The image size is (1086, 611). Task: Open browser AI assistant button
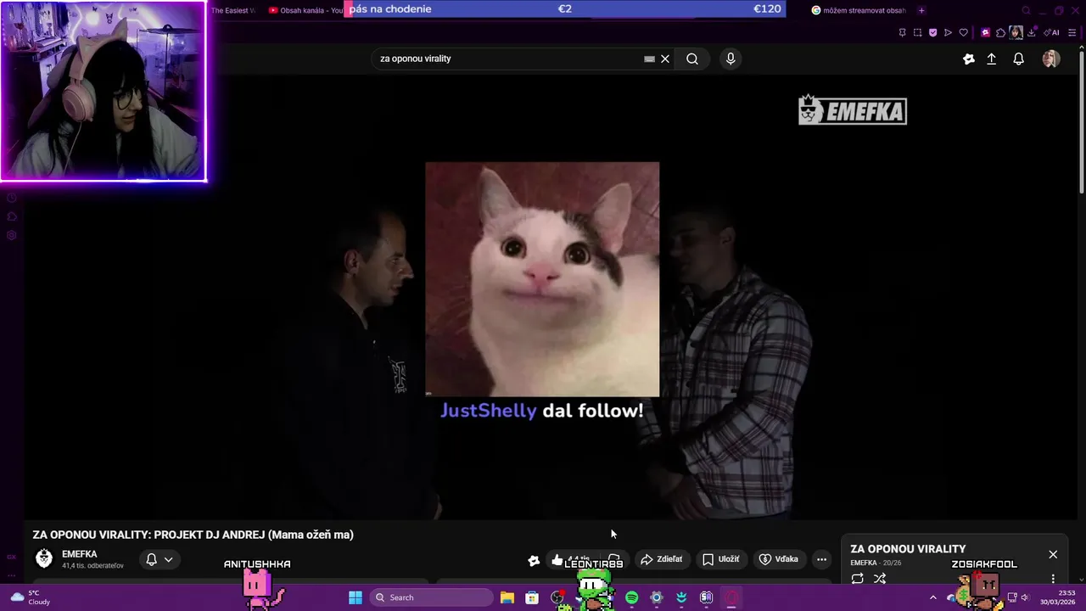[1053, 32]
